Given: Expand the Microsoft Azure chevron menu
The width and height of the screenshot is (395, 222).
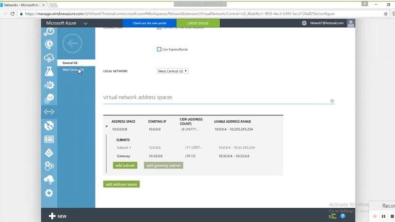Looking at the screenshot, I should click(x=86, y=23).
